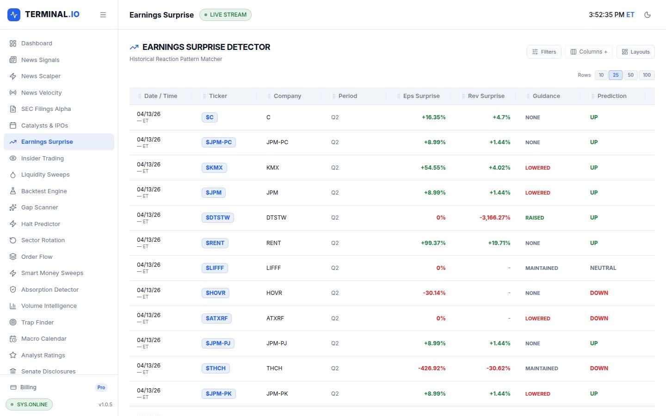Click the $DTSTW ticker tag

(218, 218)
